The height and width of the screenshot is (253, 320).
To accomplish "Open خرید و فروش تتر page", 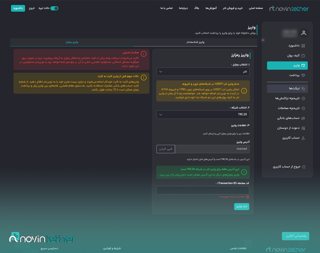I will (x=232, y=8).
